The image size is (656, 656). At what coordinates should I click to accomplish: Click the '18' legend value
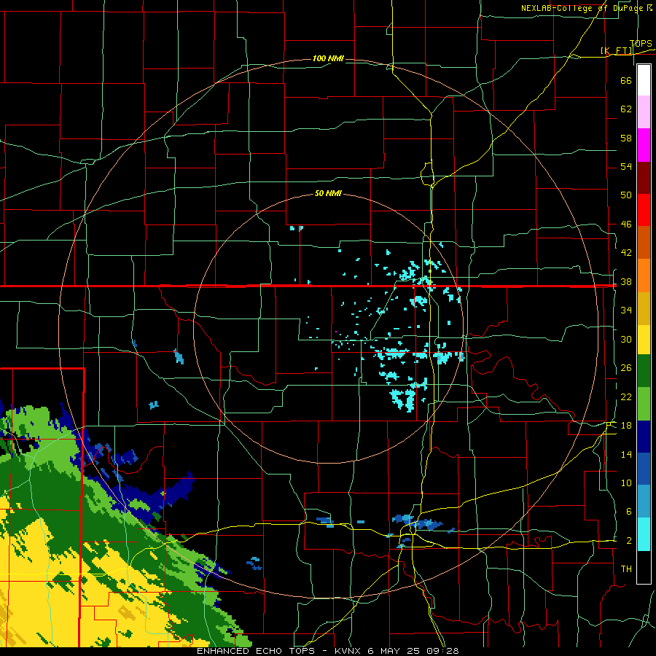coord(626,426)
